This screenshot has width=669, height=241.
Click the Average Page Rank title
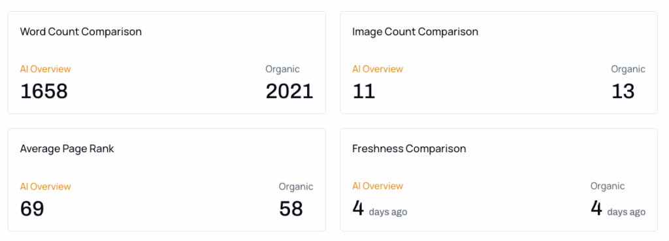(x=67, y=149)
